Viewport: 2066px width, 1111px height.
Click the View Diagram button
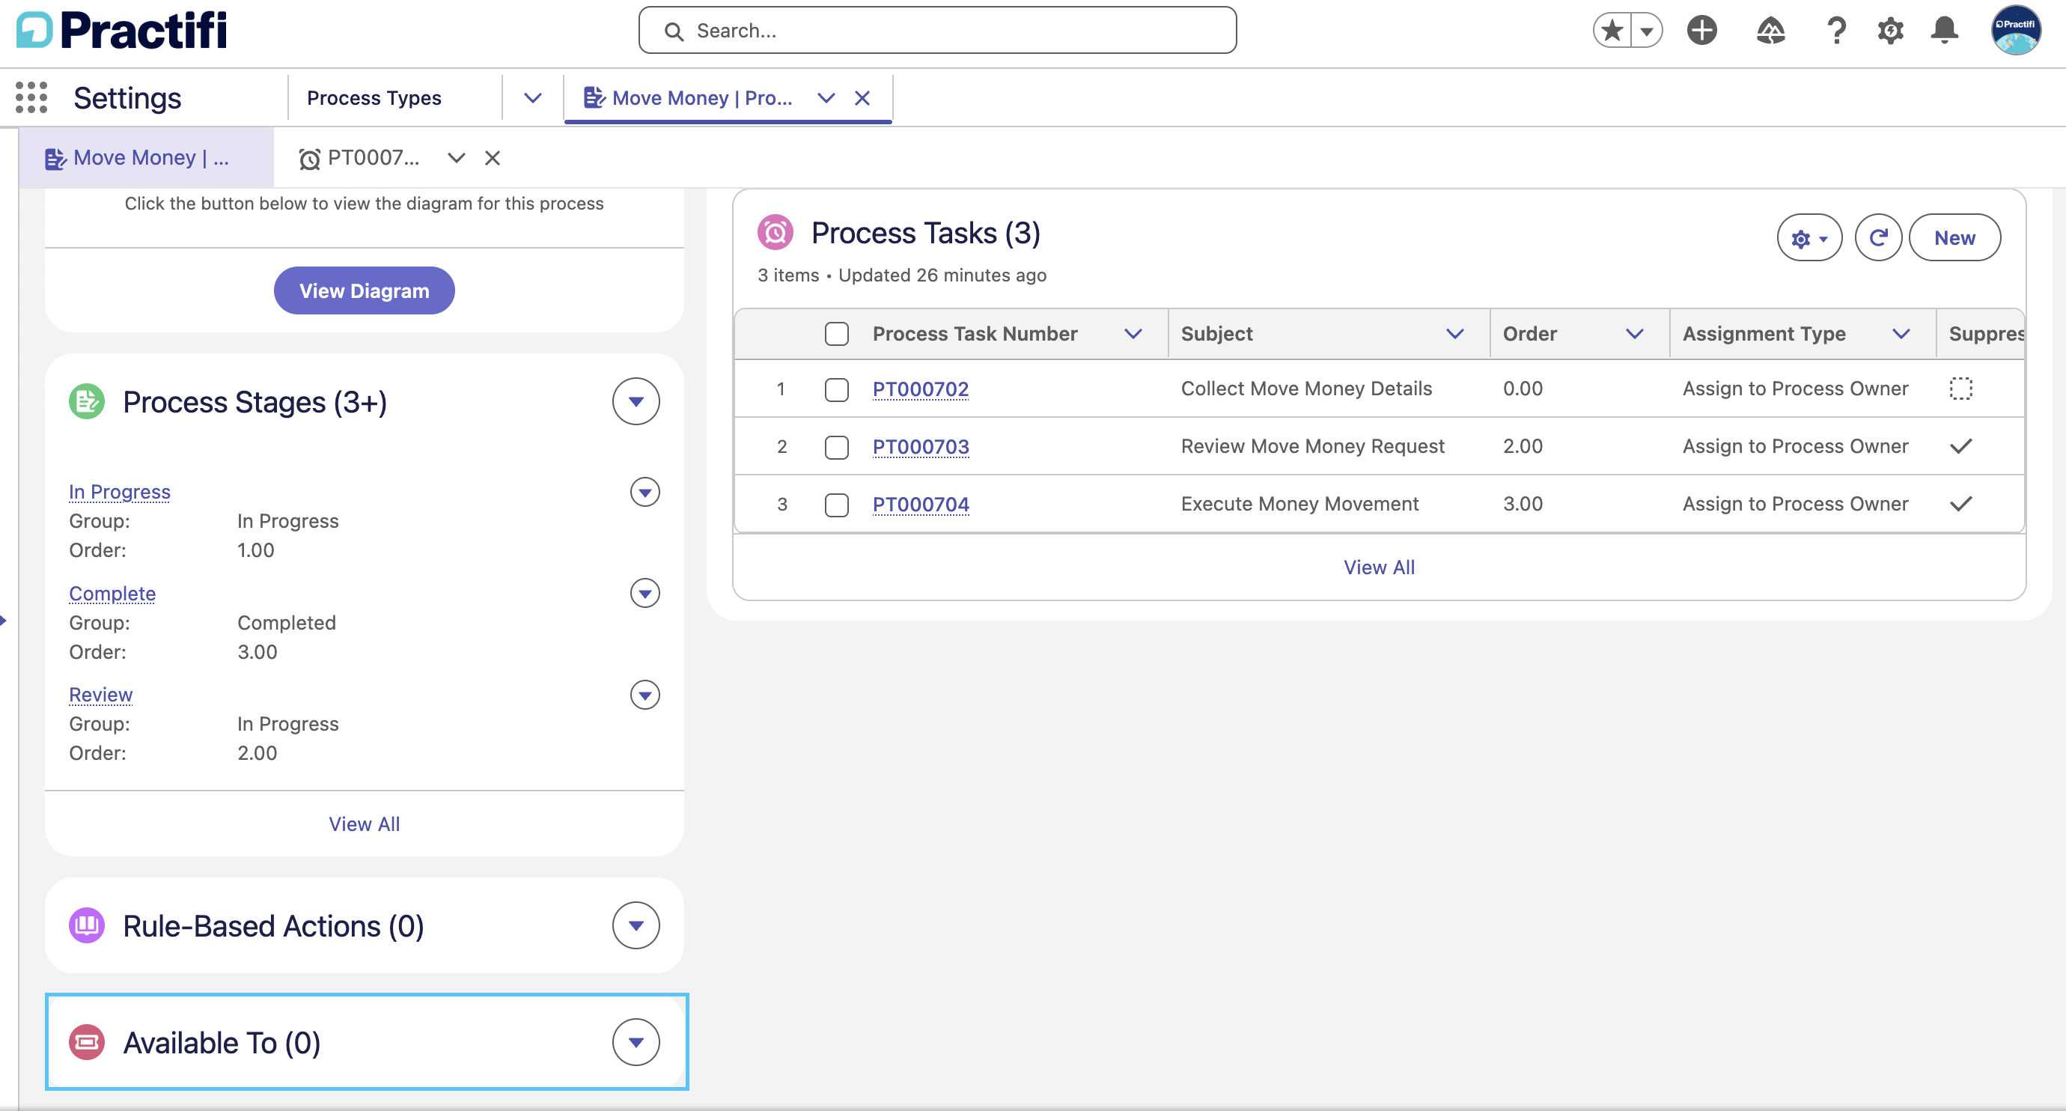(x=364, y=290)
